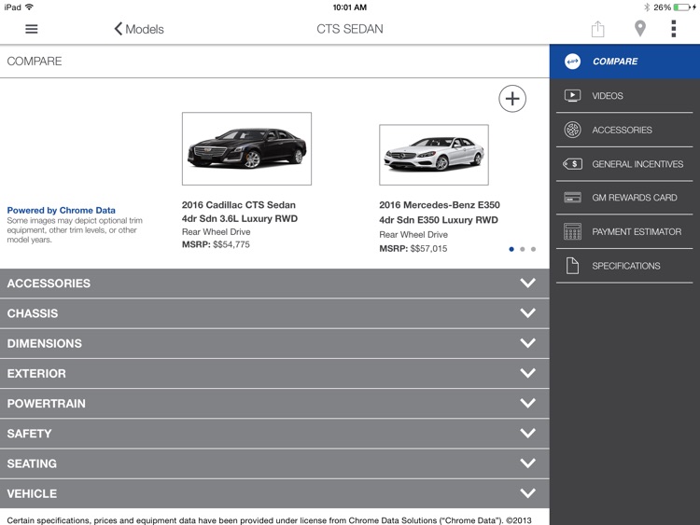Click the CTS SEDAN page title
Image resolution: width=700 pixels, height=525 pixels.
pyautogui.click(x=350, y=29)
